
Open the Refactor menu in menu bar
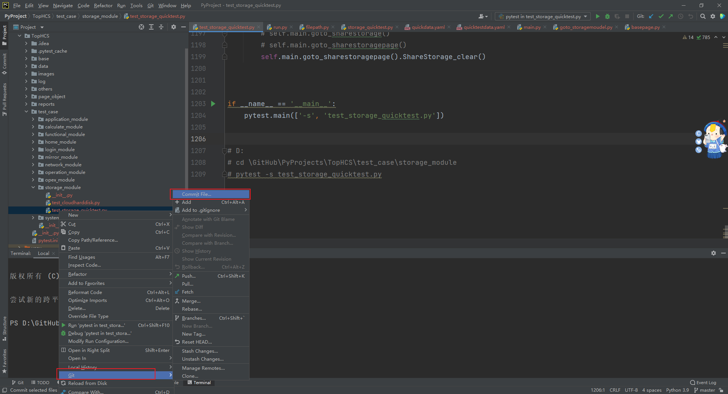point(103,5)
